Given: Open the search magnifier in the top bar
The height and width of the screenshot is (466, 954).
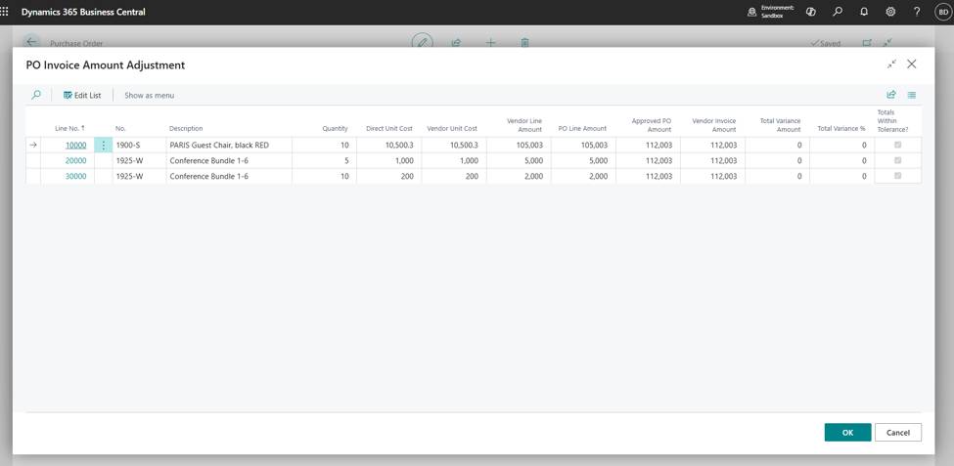Looking at the screenshot, I should pos(838,12).
